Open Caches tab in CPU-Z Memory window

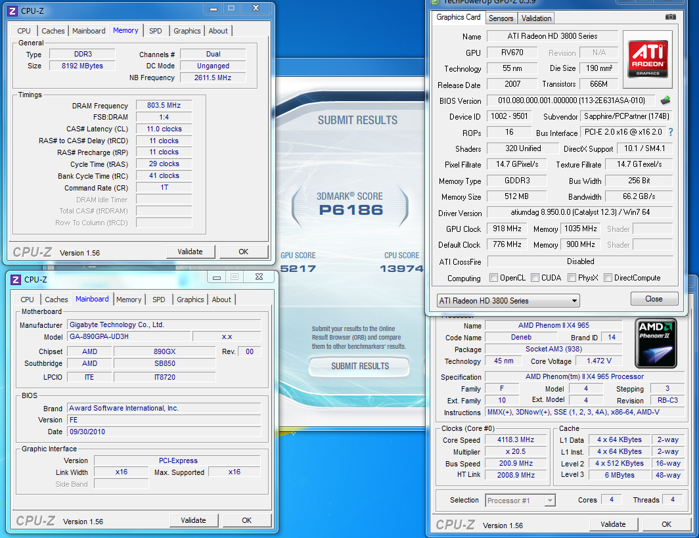pyautogui.click(x=53, y=31)
